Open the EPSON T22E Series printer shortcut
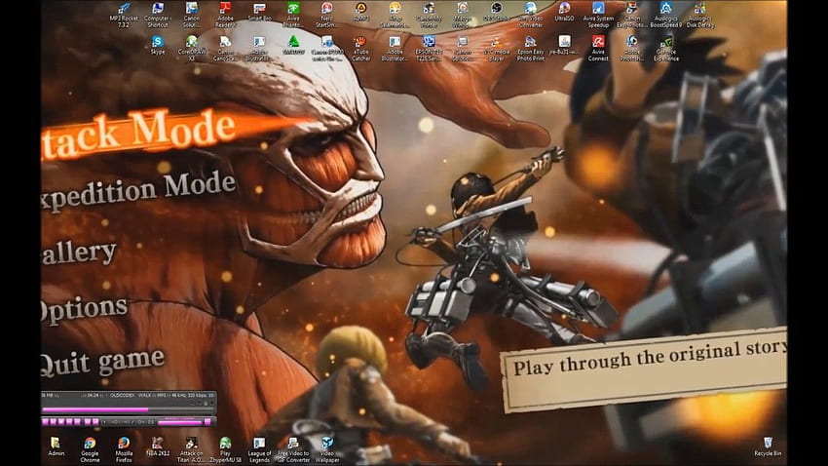The image size is (828, 466). [429, 48]
